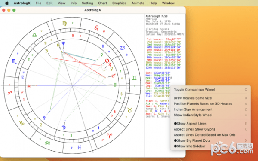Choose Draw Houses Same Size
The height and width of the screenshot is (161, 258).
[x=210, y=98]
